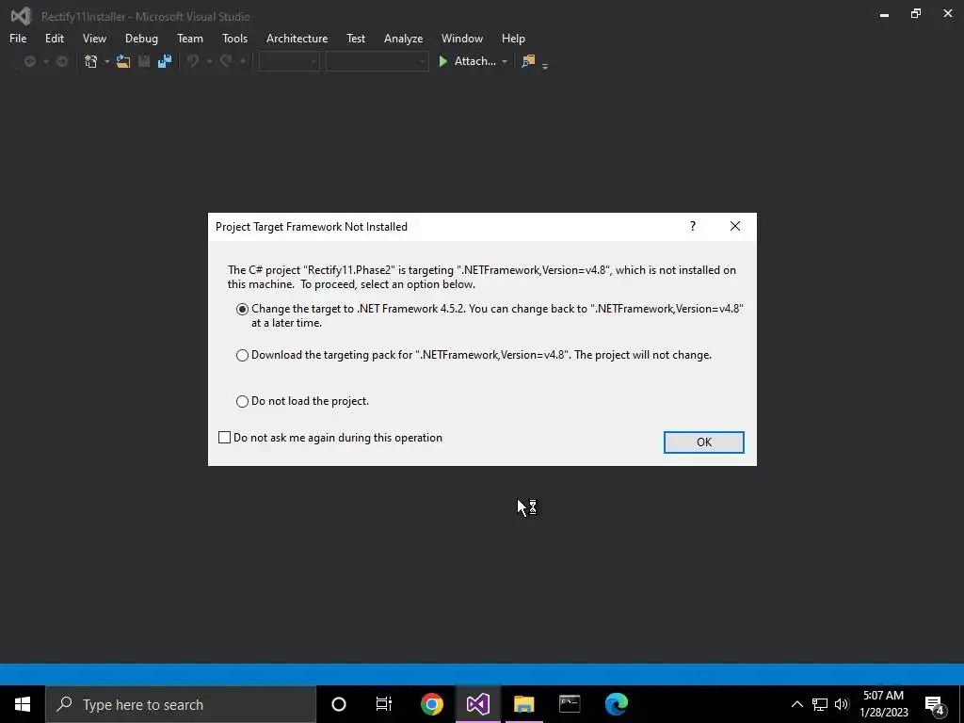
Task: Click the Save All toolbar icon
Action: [x=164, y=61]
